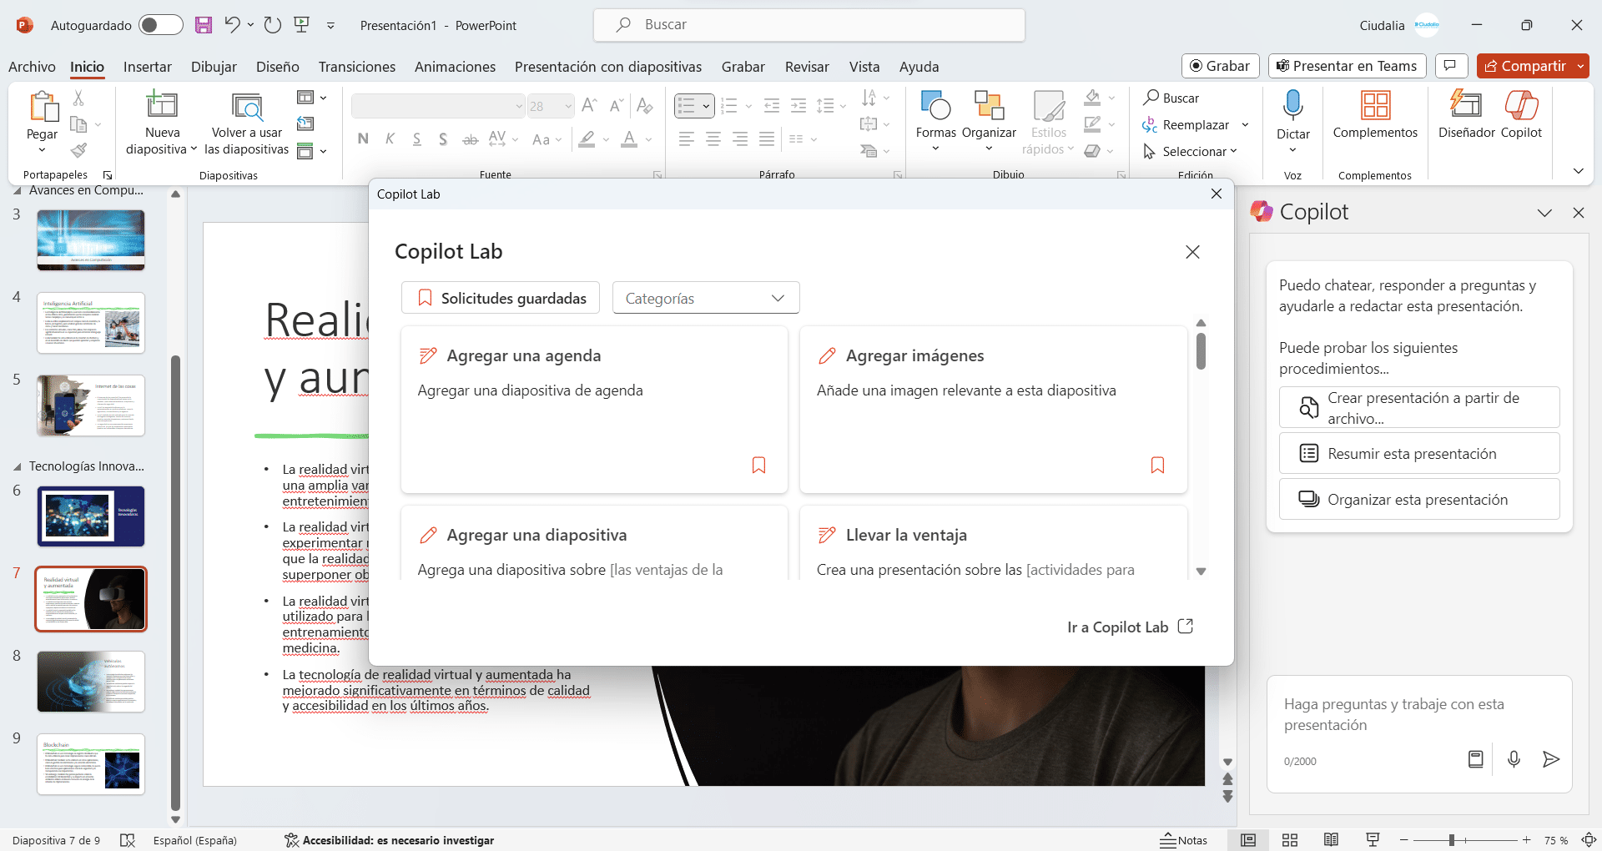The image size is (1602, 851).
Task: Click the Dictar microphone icon
Action: pos(1292,106)
